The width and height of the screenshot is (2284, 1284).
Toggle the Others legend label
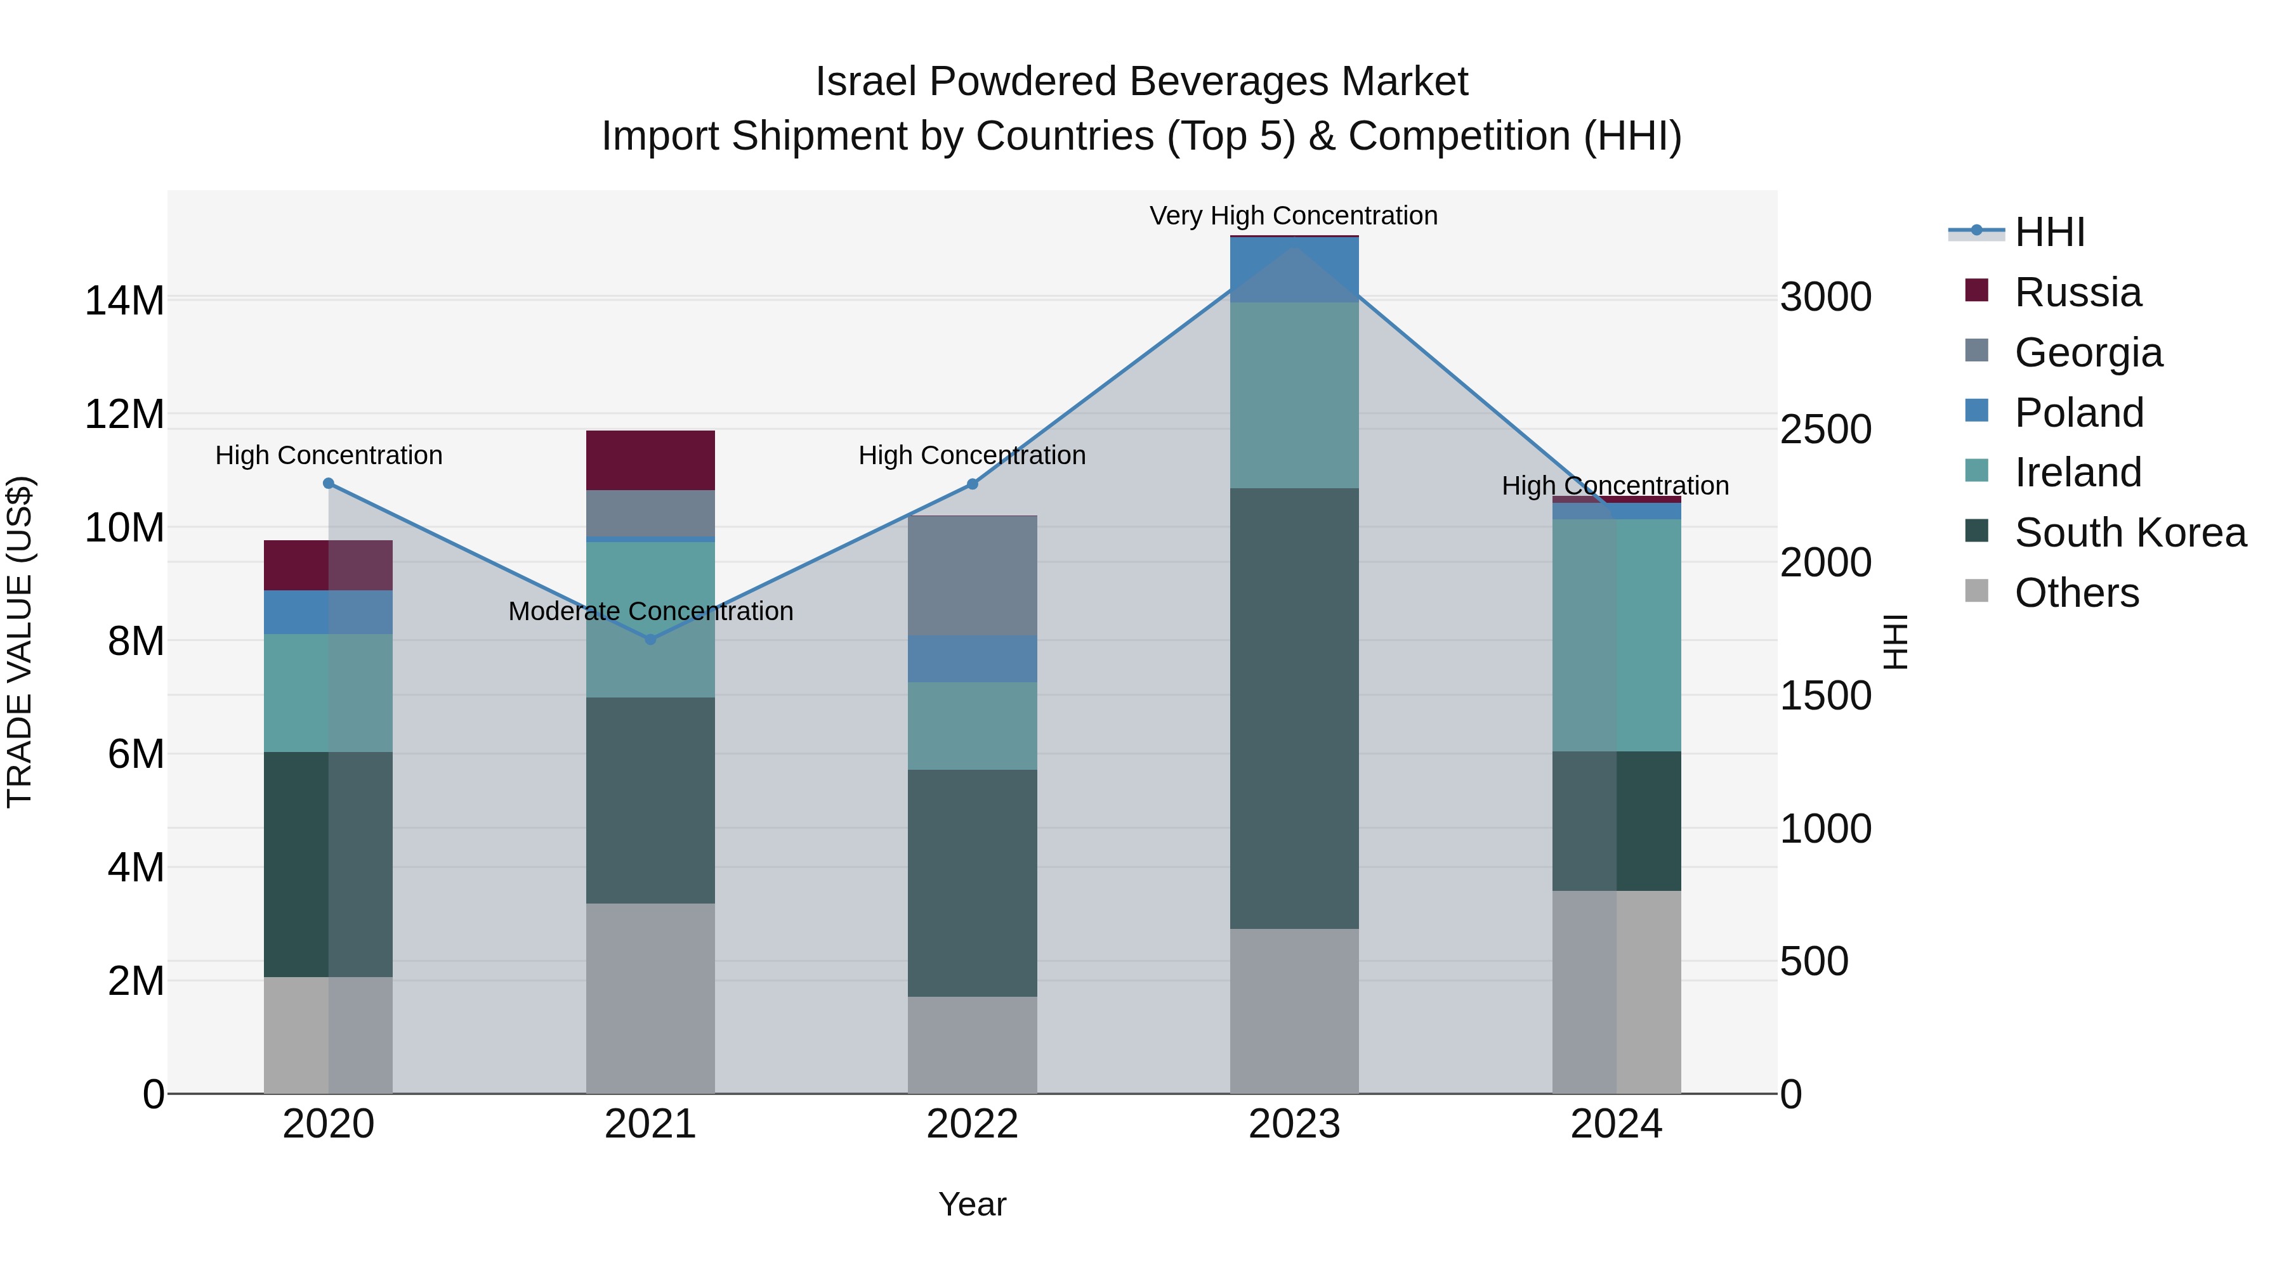2077,593
